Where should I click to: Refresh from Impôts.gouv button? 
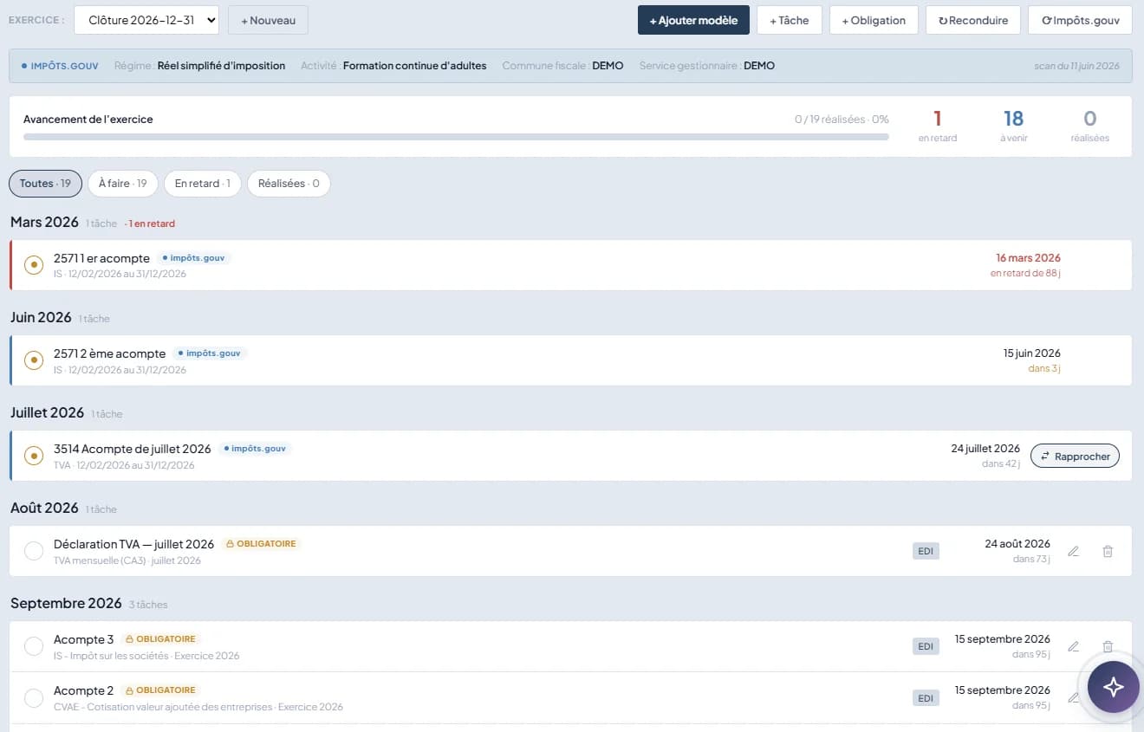1080,20
